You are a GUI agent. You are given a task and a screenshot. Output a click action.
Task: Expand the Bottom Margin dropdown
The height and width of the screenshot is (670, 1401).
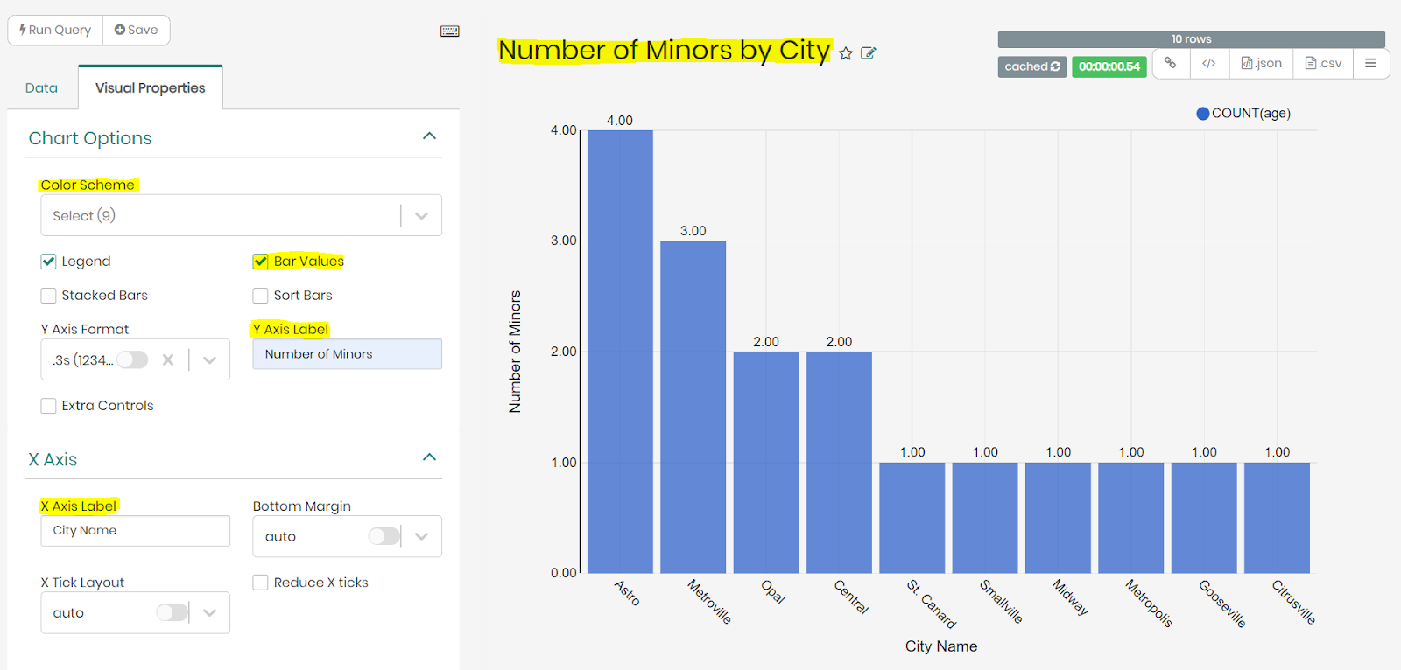421,537
